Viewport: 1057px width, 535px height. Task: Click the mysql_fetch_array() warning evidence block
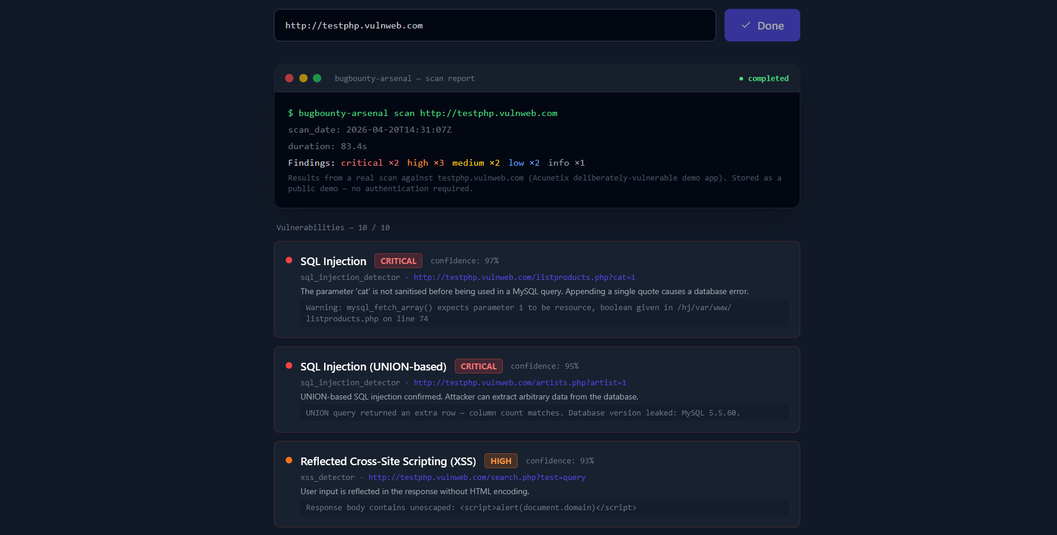click(544, 313)
